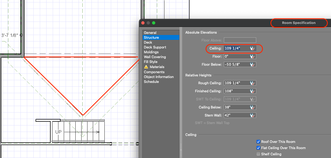Switch to the Moldings panel
Screen dimensions: 331x158
[x=151, y=52]
